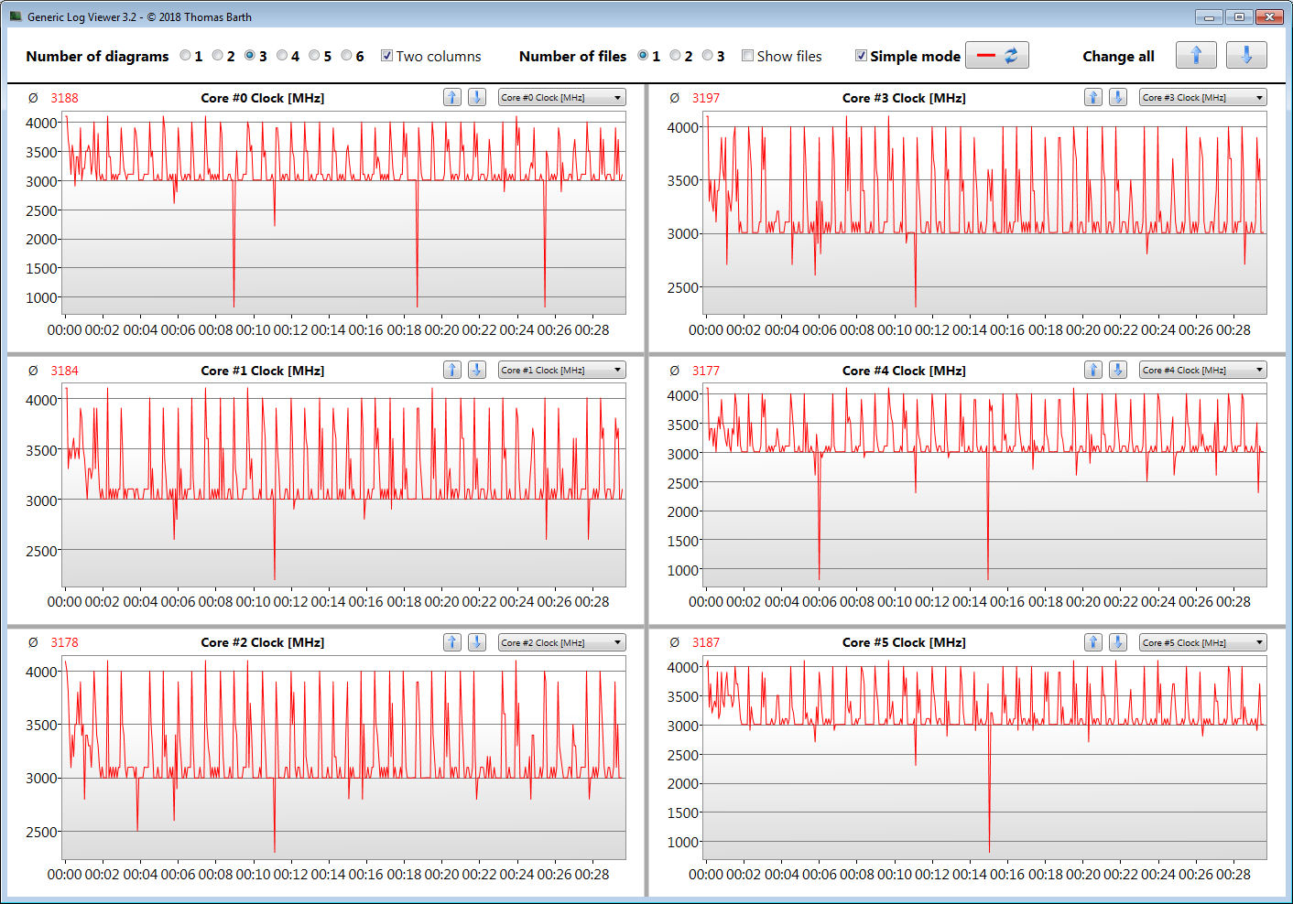Click the Core #2 Clock [MHz] chart title
The image size is (1293, 904).
point(263,642)
